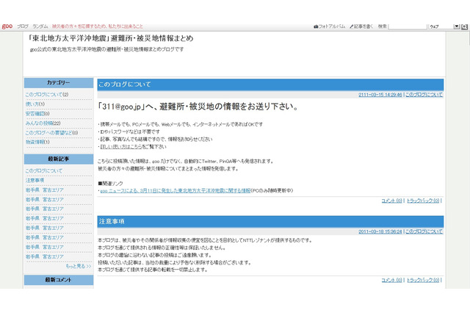Open blog title 「東北地方太平洋沖地震」避難所・被災地情報まとめ

tap(110, 38)
